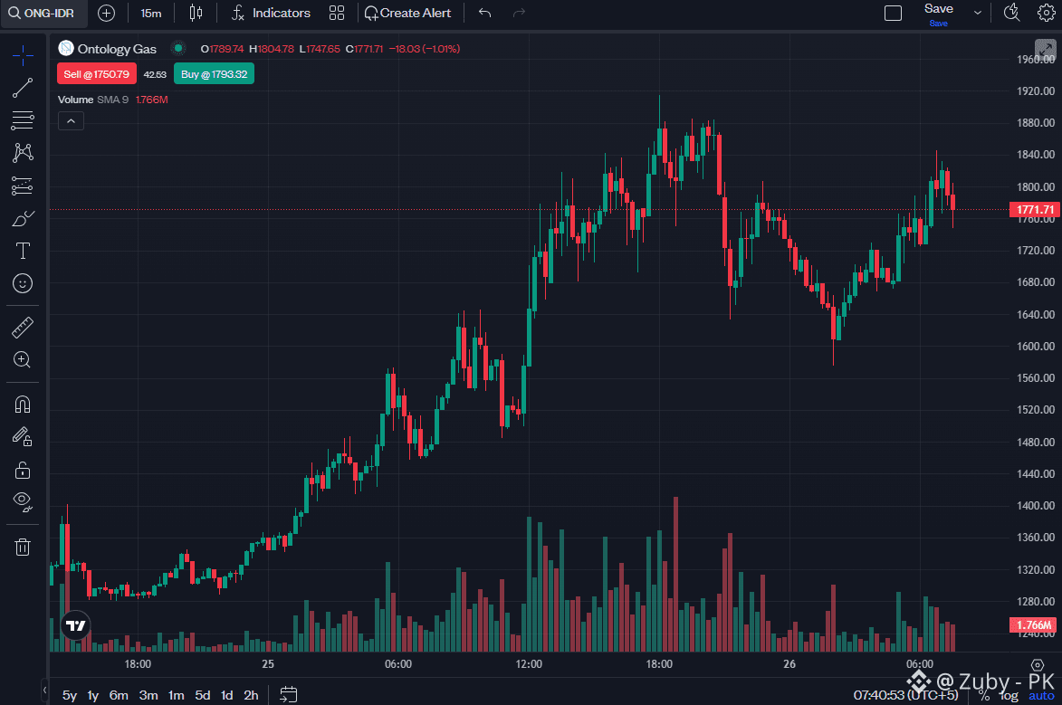The width and height of the screenshot is (1062, 705).
Task: Activate the zoom in tool
Action: [x=23, y=359]
